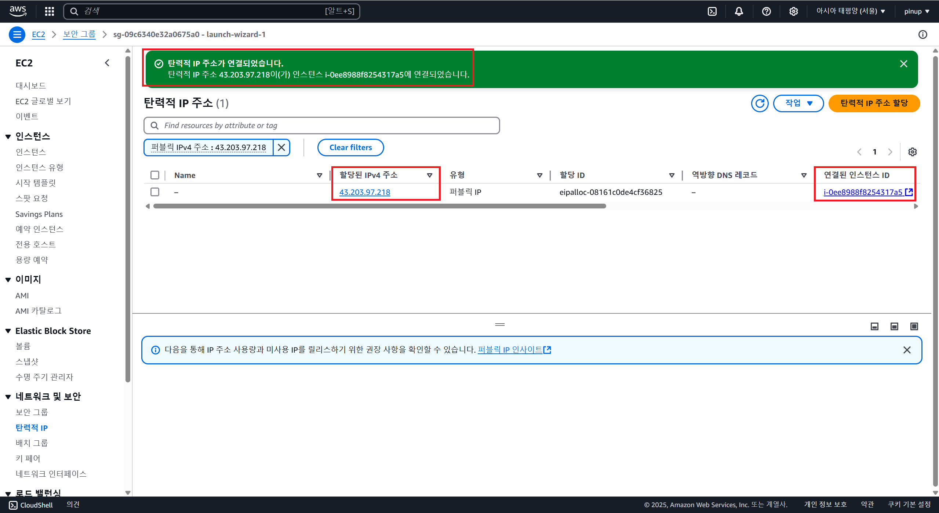Open AMI 카탈로그 in sidebar
Viewport: 939px width, 513px height.
click(39, 311)
